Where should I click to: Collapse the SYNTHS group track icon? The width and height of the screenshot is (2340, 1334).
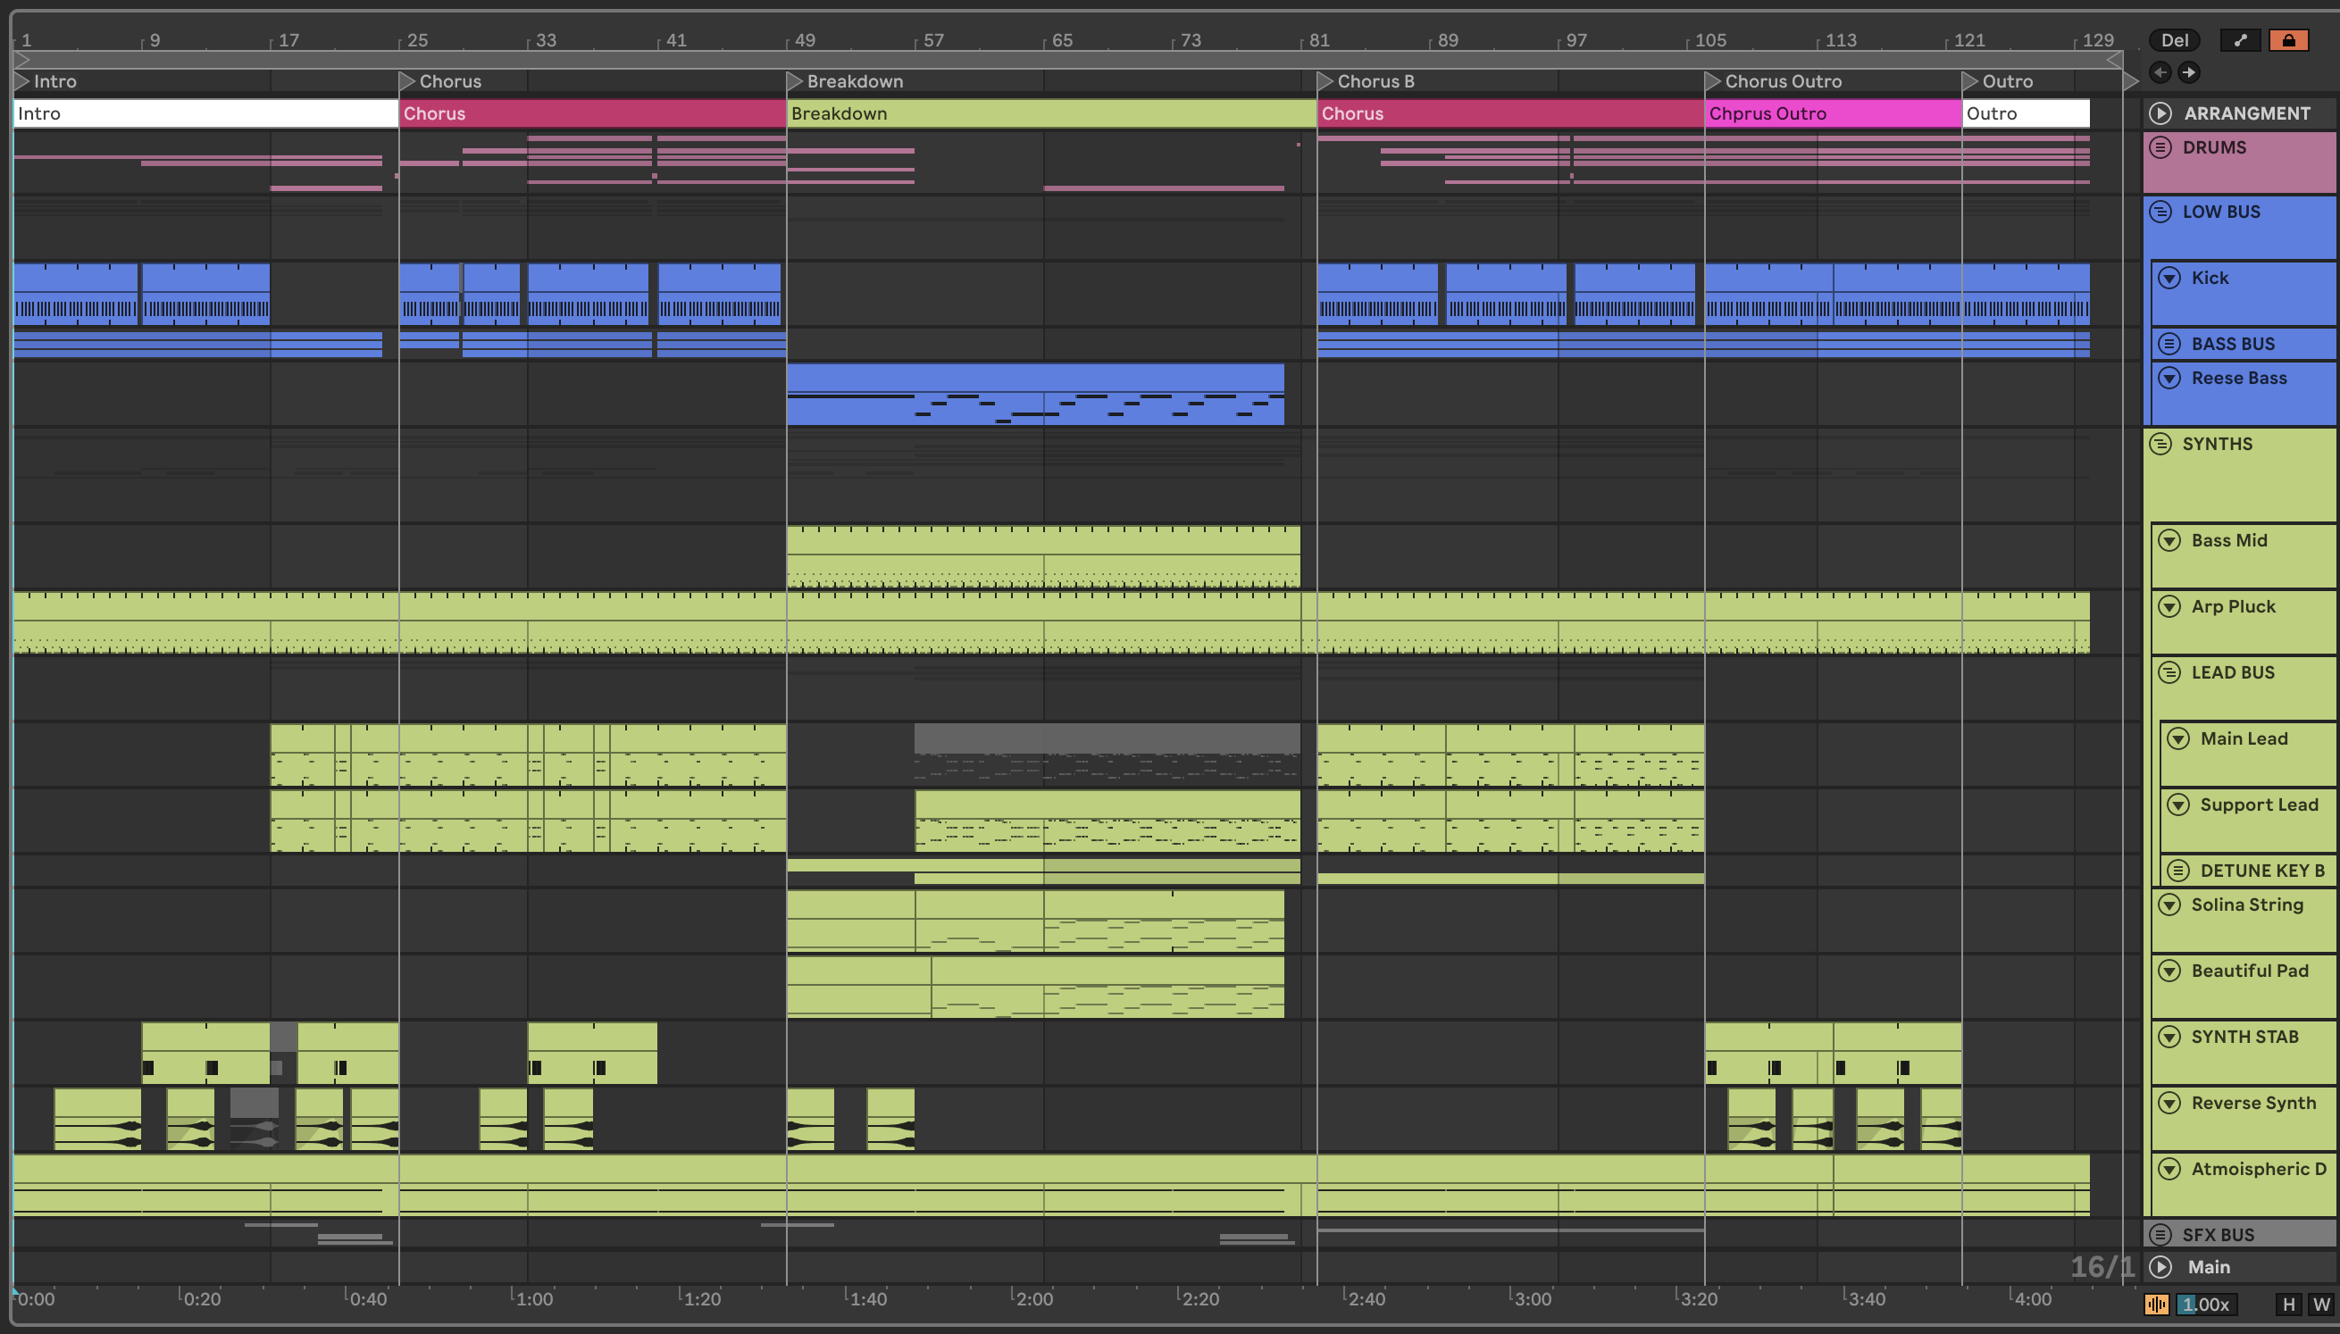[x=2160, y=445]
